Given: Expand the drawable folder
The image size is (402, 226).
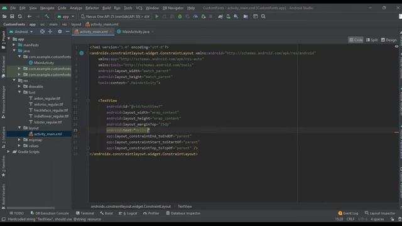Looking at the screenshot, I should tap(19, 87).
